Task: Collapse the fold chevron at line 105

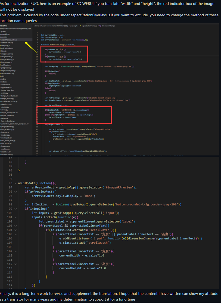Action: (15, 234)
